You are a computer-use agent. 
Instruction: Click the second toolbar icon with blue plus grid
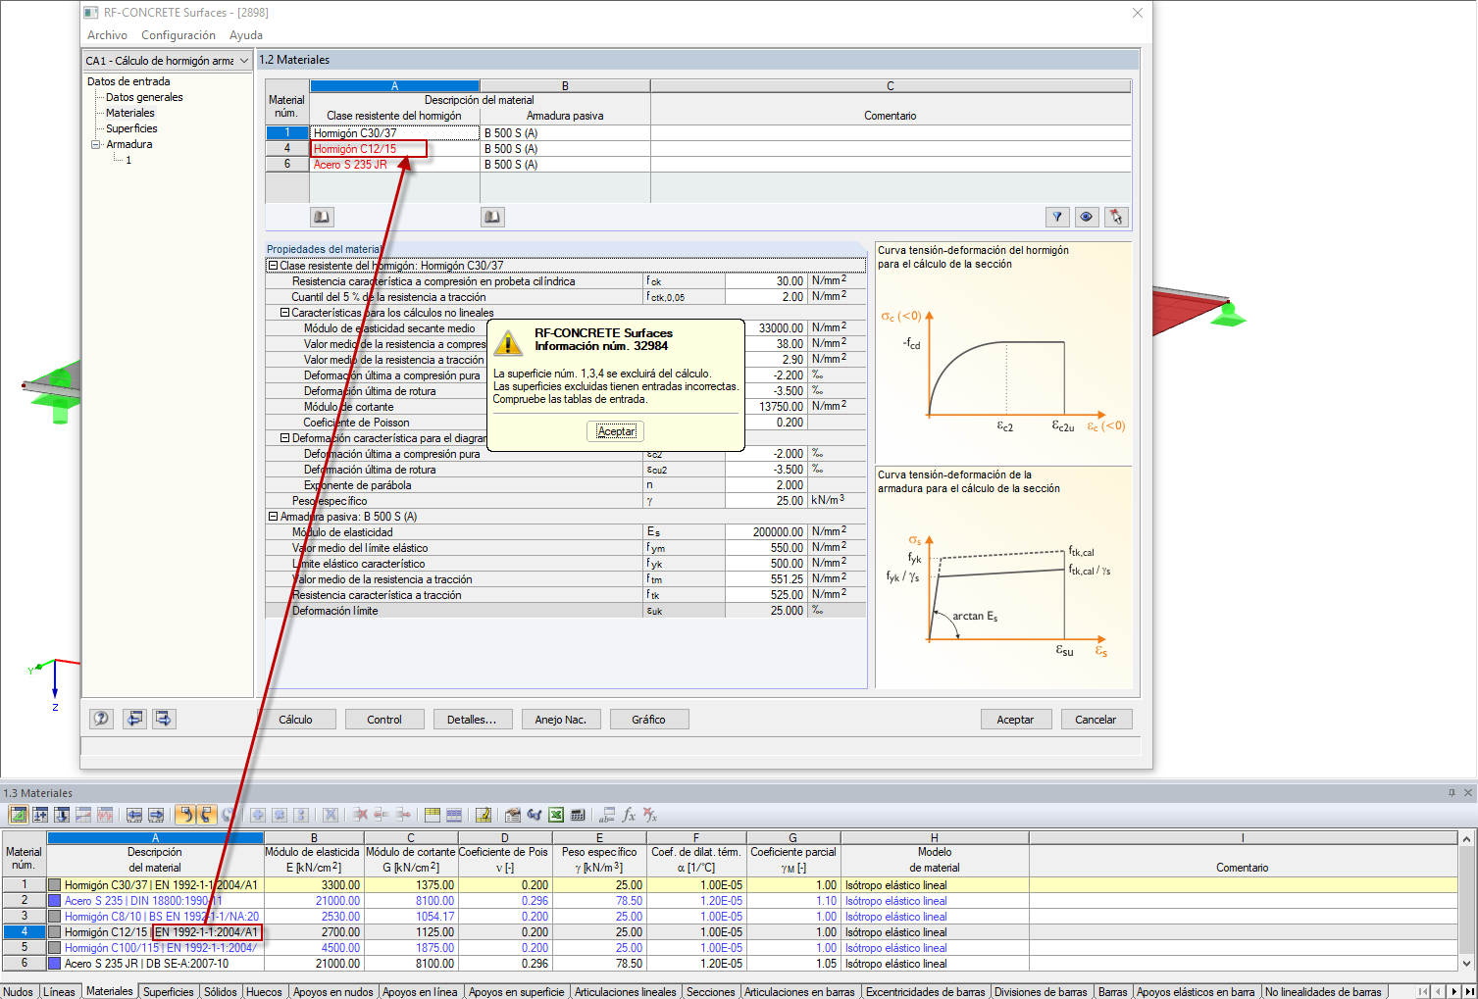coord(40,815)
